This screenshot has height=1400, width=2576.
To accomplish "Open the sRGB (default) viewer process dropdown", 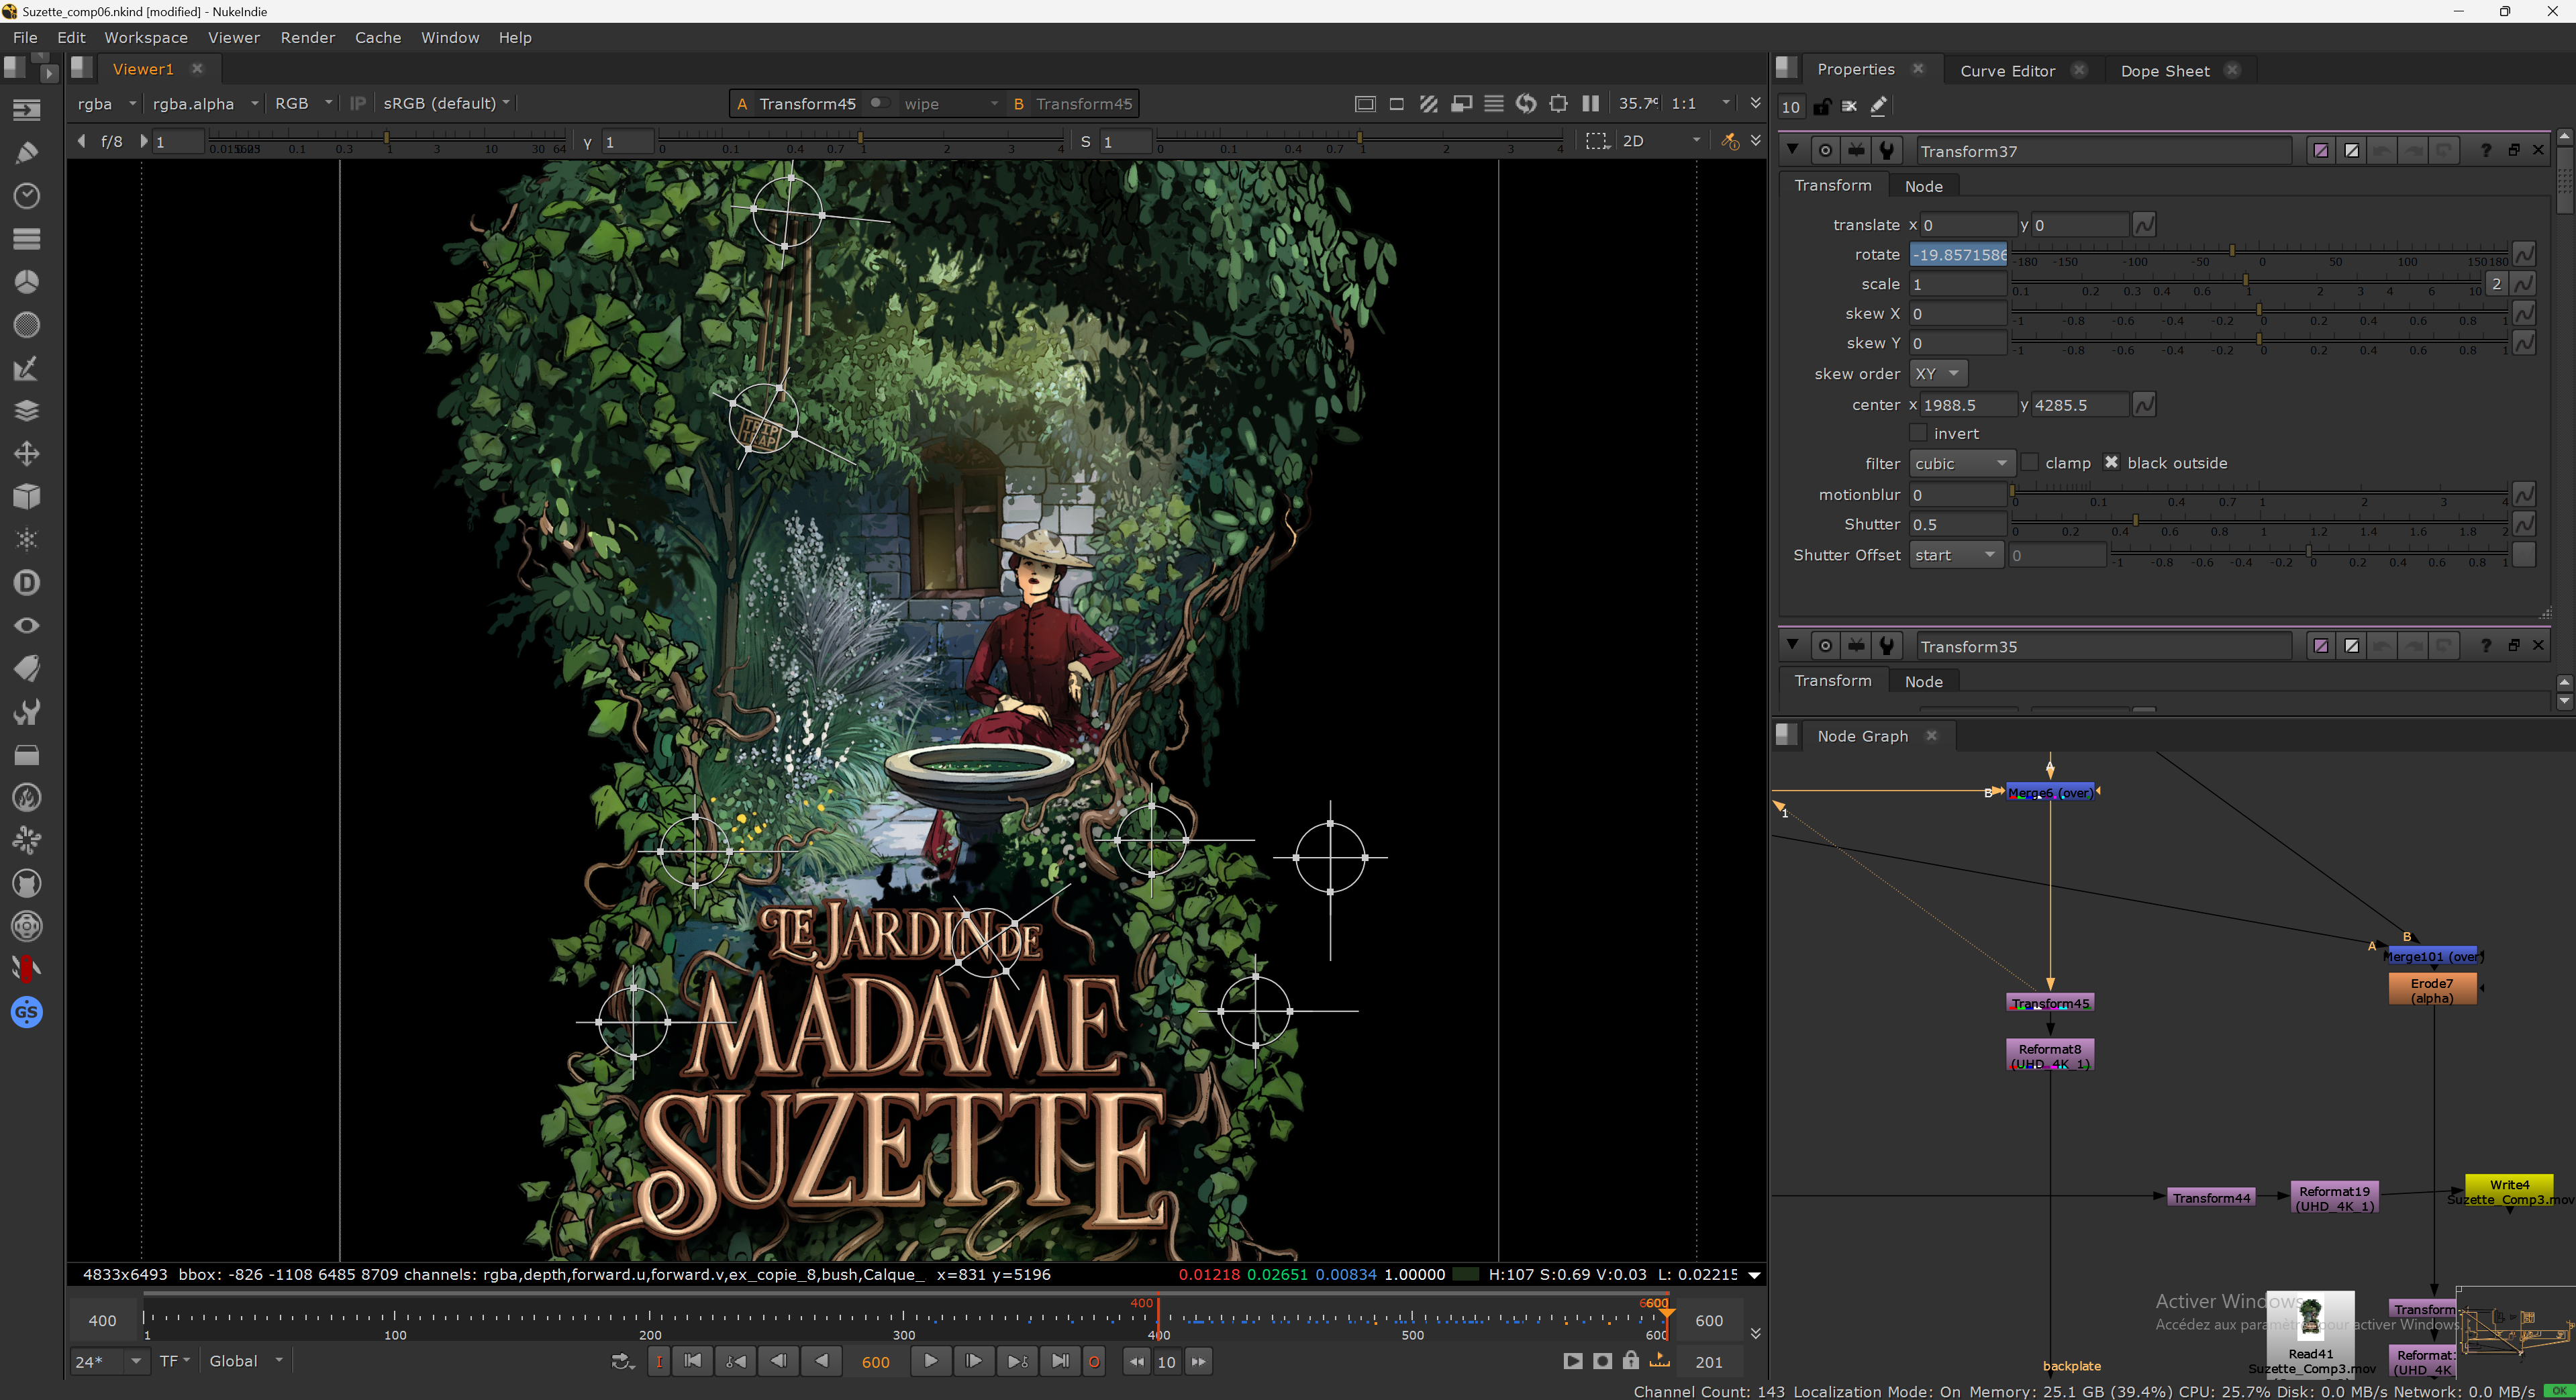I will 446,104.
